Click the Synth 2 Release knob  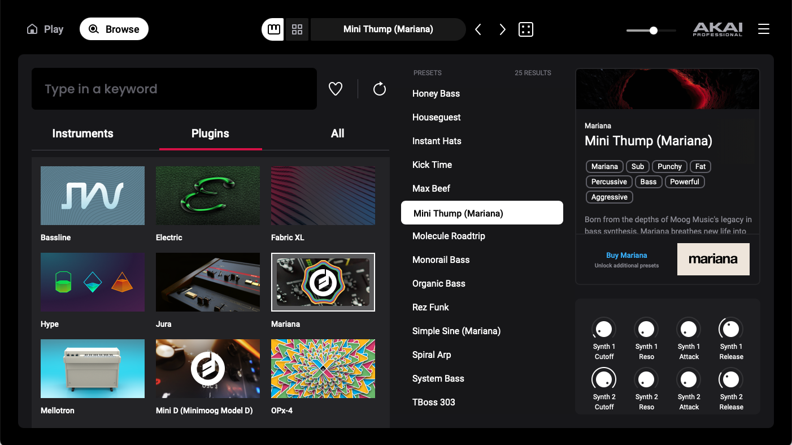(731, 379)
